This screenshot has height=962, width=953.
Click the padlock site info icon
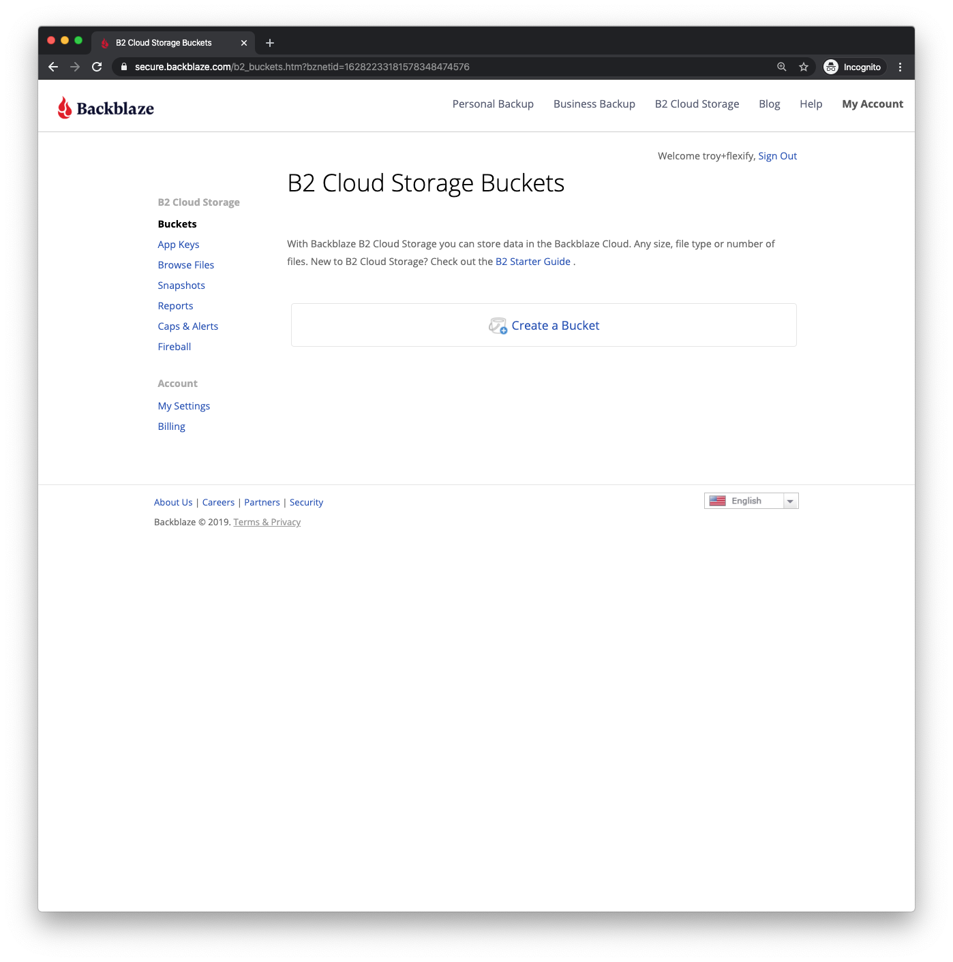[124, 67]
